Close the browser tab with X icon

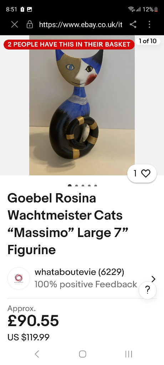coord(15,25)
